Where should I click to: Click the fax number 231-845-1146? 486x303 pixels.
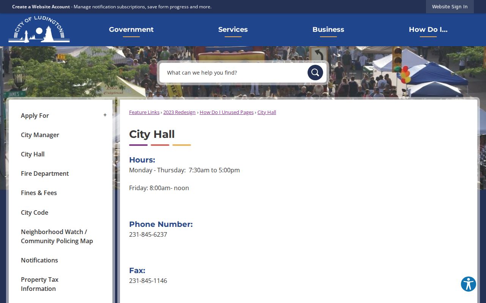[x=148, y=281]
